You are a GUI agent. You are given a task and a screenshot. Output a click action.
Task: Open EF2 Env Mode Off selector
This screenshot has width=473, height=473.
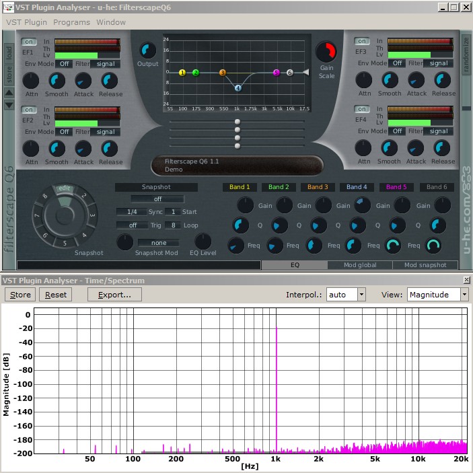(64, 132)
